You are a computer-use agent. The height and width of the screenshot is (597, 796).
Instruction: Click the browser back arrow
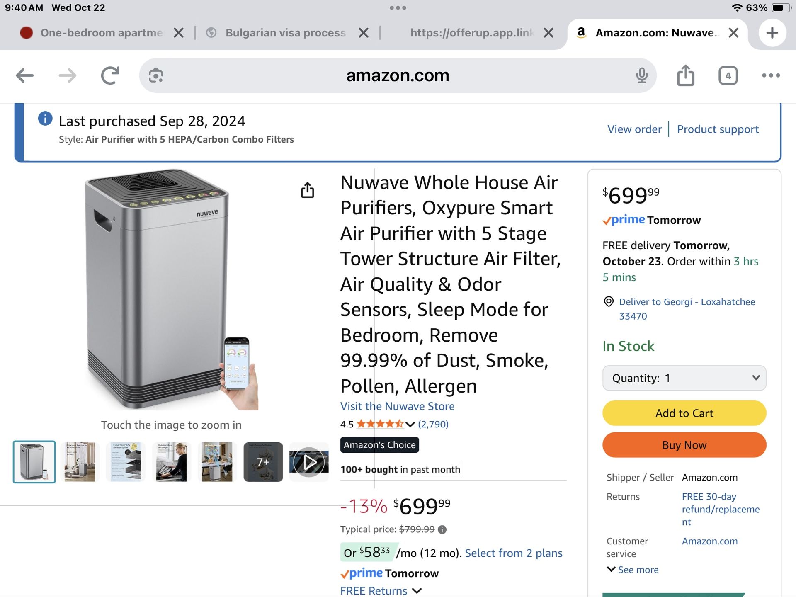coord(25,75)
